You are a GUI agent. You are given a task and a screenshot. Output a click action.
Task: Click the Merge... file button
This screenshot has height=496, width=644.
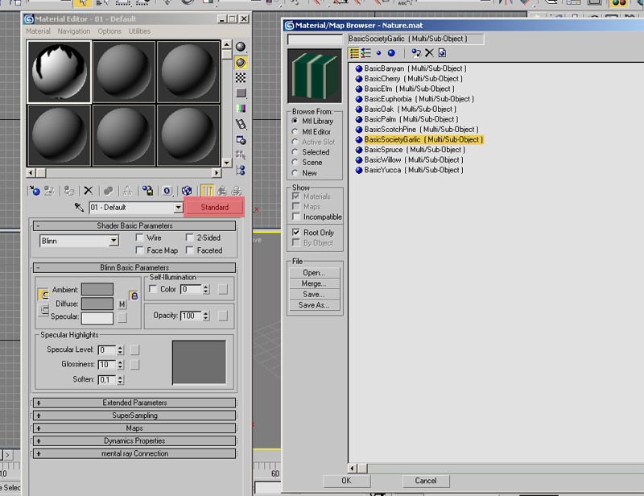(x=314, y=283)
